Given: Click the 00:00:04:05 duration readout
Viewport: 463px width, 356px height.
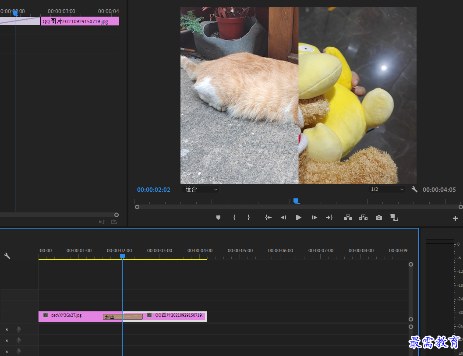Looking at the screenshot, I should click(439, 190).
